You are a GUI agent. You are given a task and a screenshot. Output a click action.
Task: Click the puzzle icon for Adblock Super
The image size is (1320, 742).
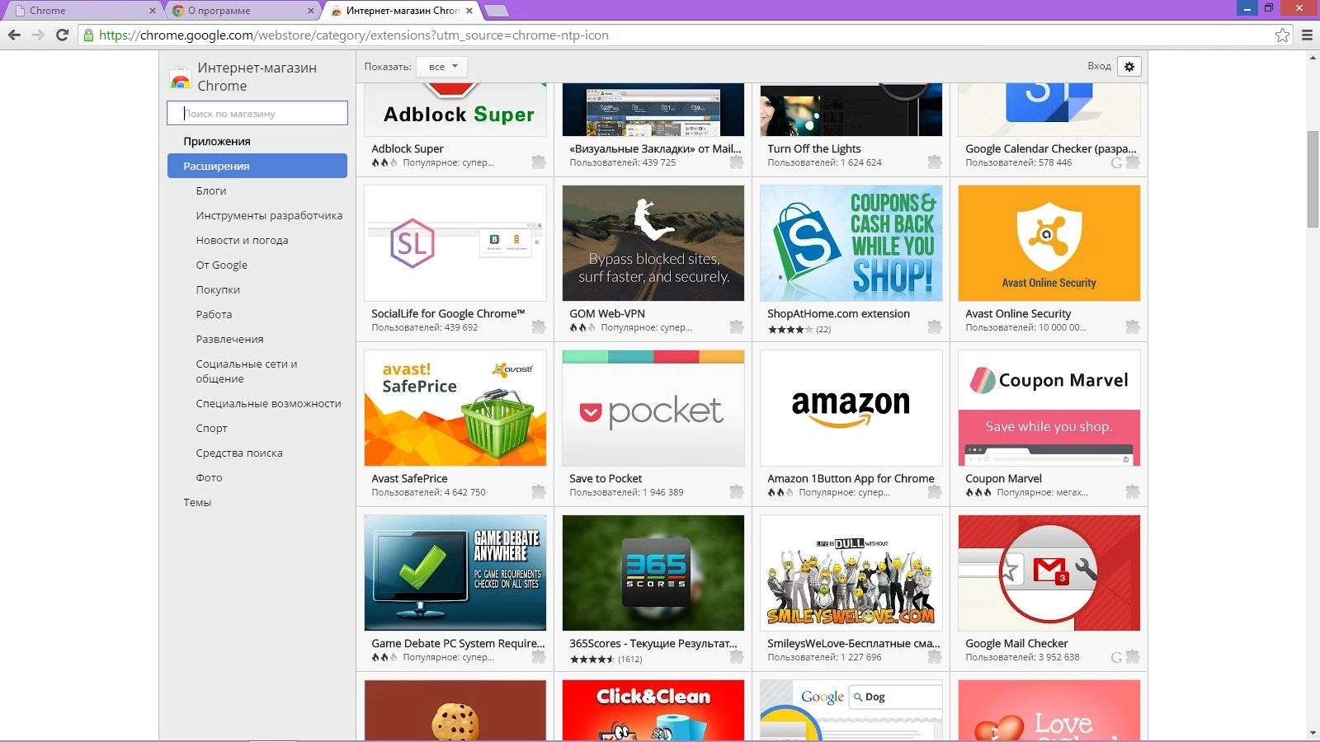click(539, 162)
